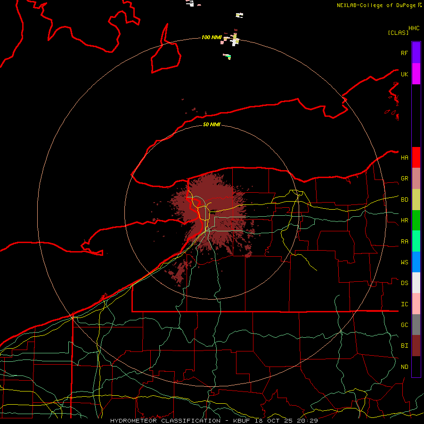
Task: Click the "GC" legend label
Action: [404, 325]
